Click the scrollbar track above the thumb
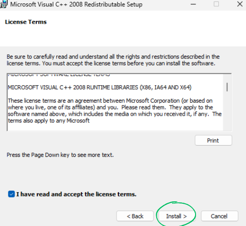This screenshot has width=246, height=226. (x=227, y=78)
